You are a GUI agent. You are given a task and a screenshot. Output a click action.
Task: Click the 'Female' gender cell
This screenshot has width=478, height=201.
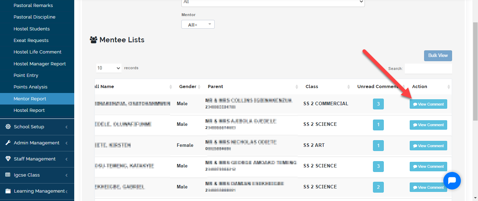tap(185, 145)
